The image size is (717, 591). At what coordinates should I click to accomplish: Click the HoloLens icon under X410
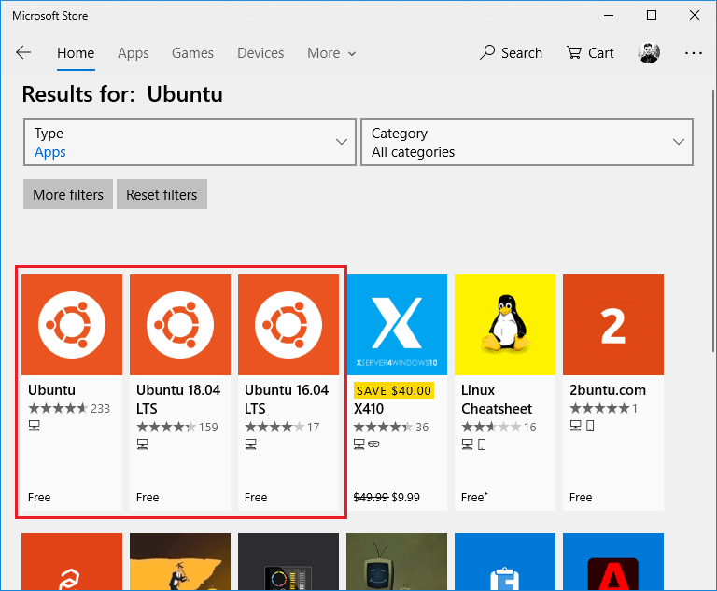pyautogui.click(x=373, y=443)
